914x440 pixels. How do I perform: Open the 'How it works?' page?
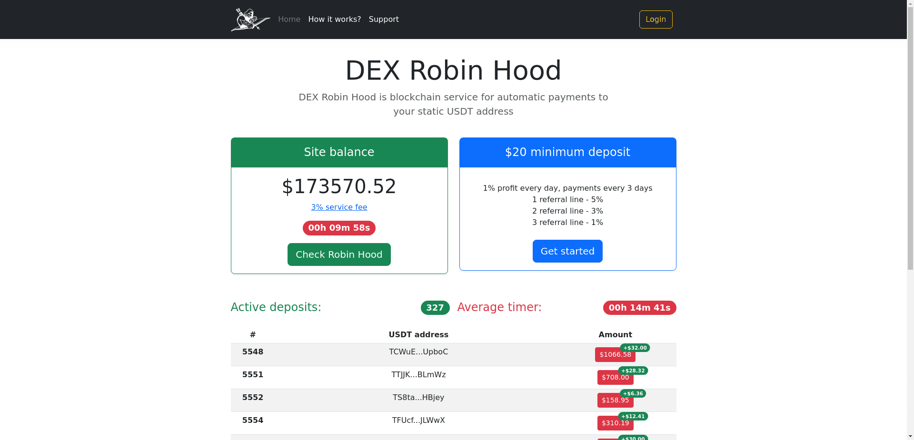coord(334,19)
